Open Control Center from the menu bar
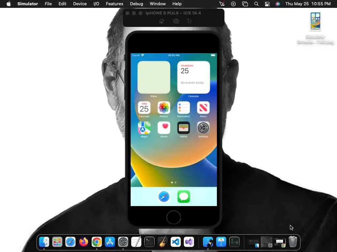The width and height of the screenshot is (337, 252). [x=267, y=4]
